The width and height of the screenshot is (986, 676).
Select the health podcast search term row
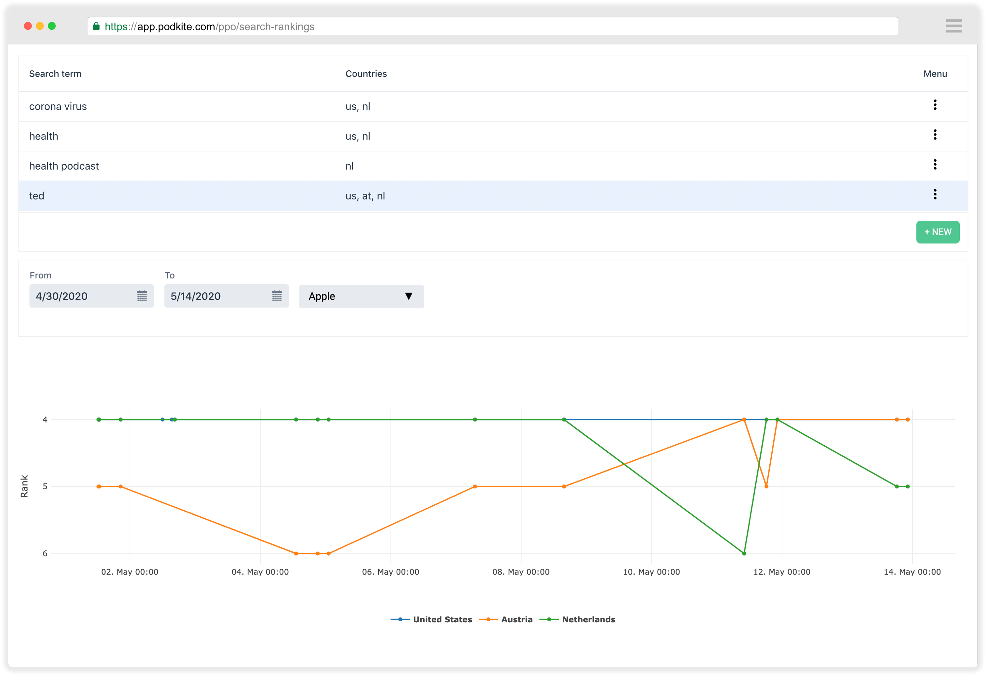tap(64, 166)
